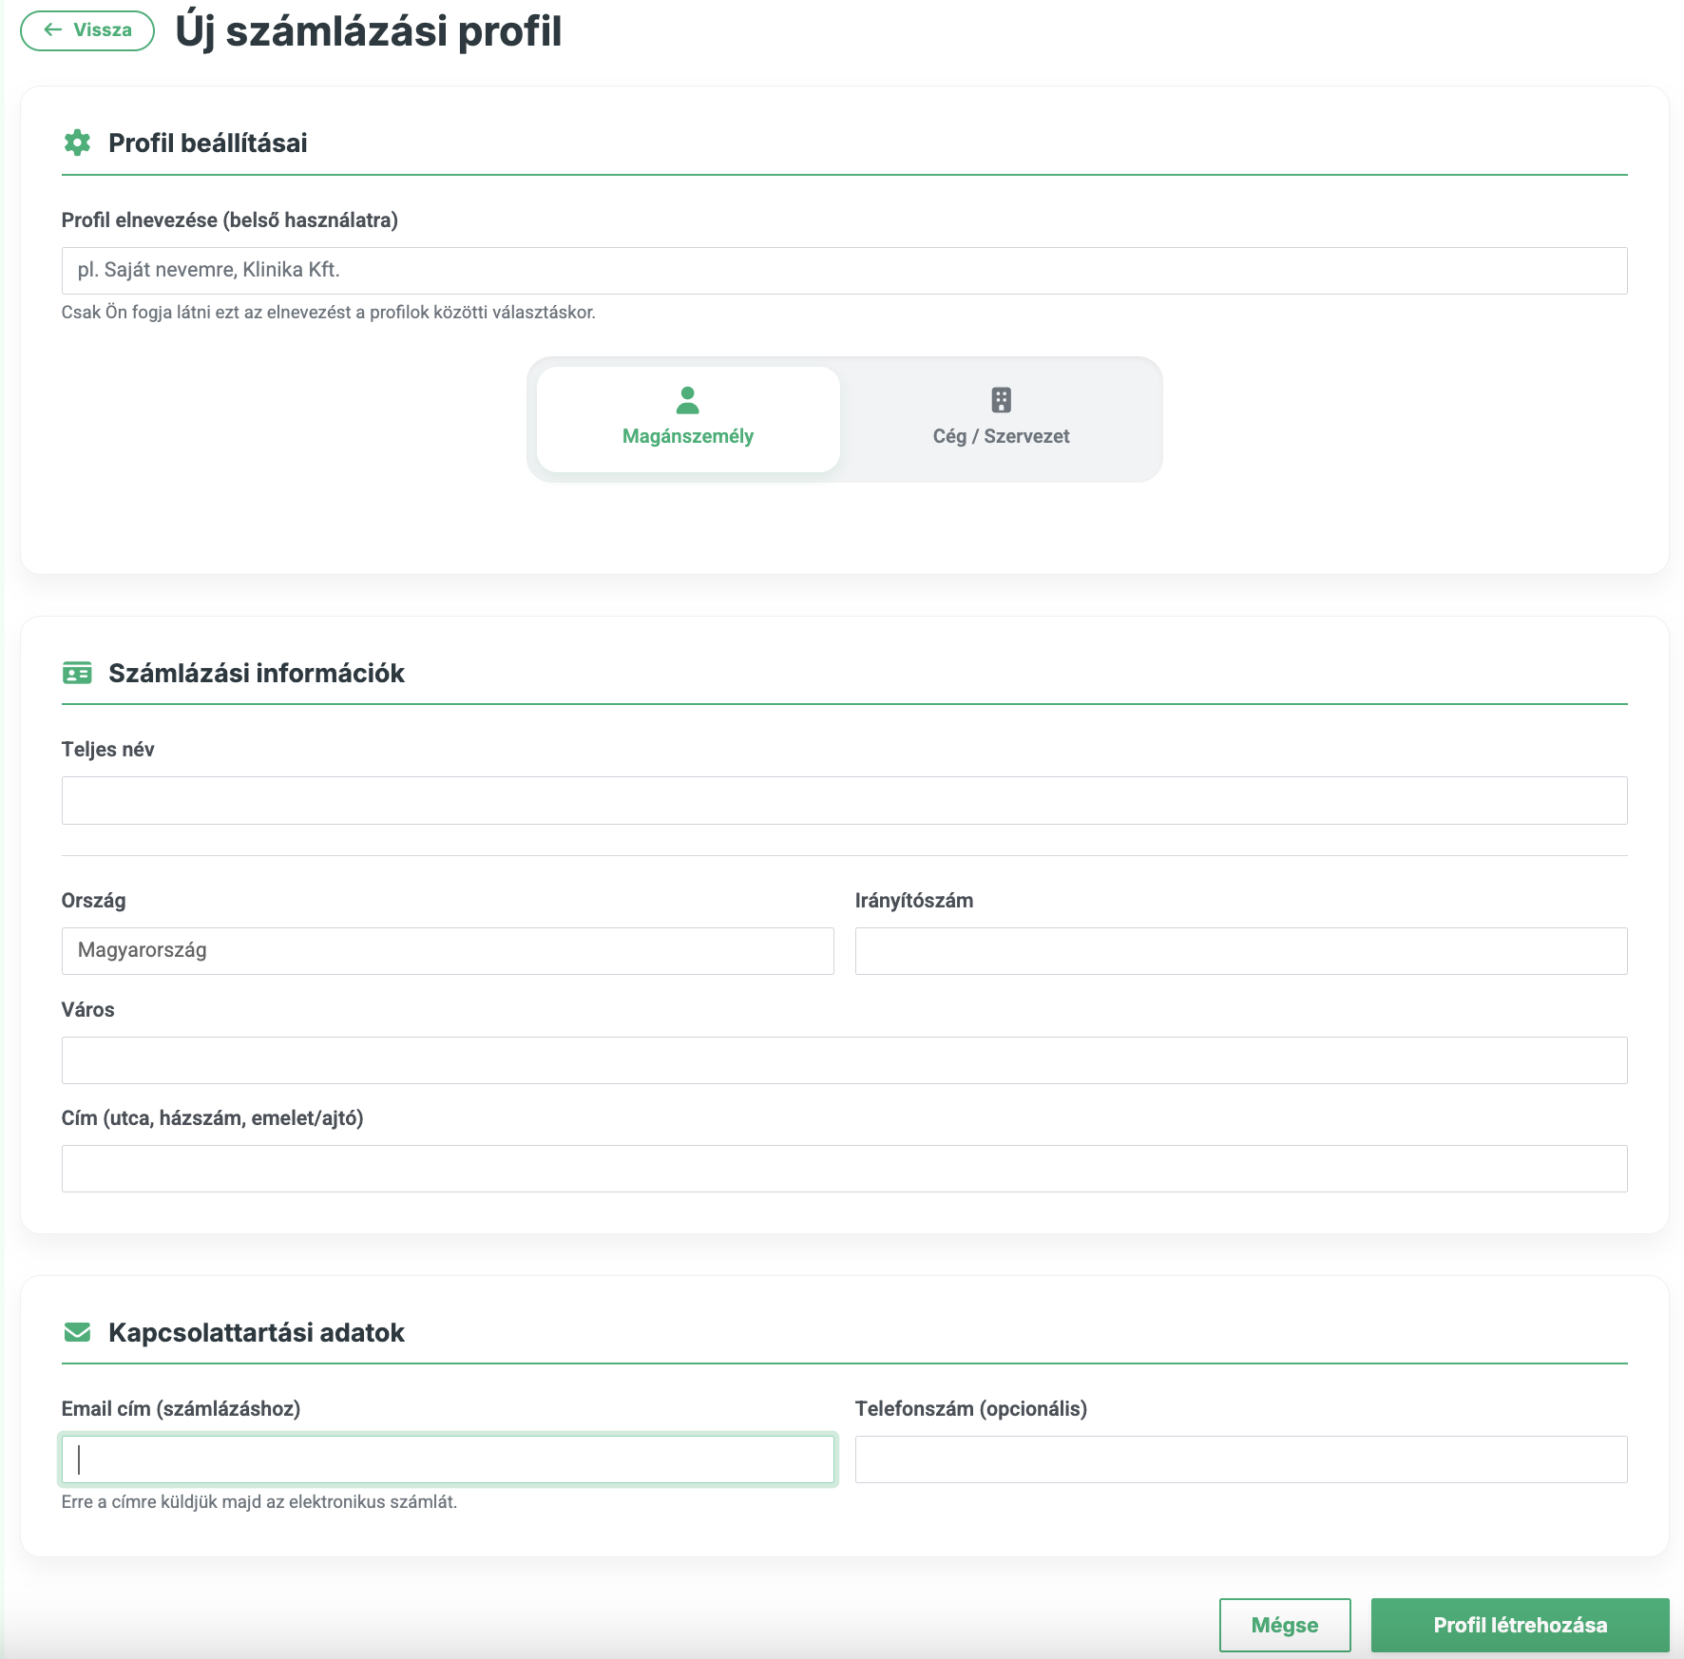Click into the Teljes név field
1684x1659 pixels.
[x=844, y=800]
